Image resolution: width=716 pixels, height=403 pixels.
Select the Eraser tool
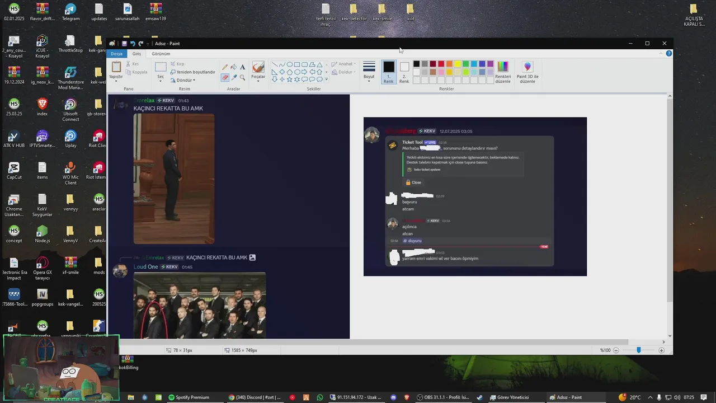tap(225, 77)
